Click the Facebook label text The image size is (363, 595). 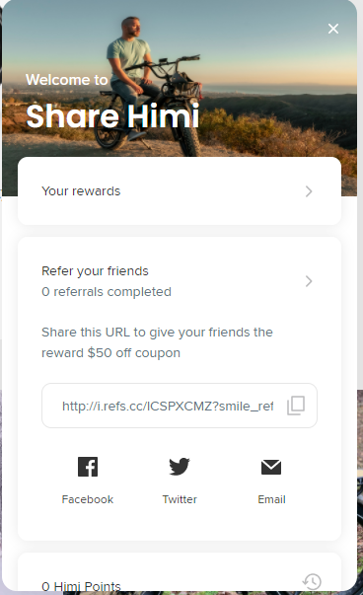pyautogui.click(x=88, y=499)
